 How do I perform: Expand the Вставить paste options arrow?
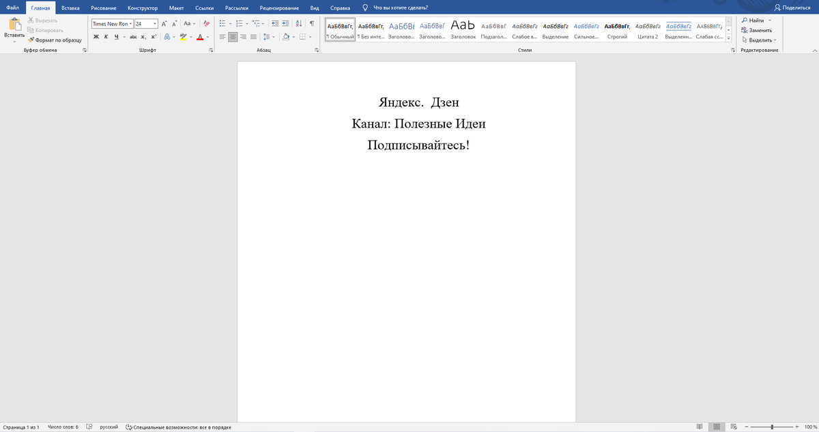pos(14,42)
